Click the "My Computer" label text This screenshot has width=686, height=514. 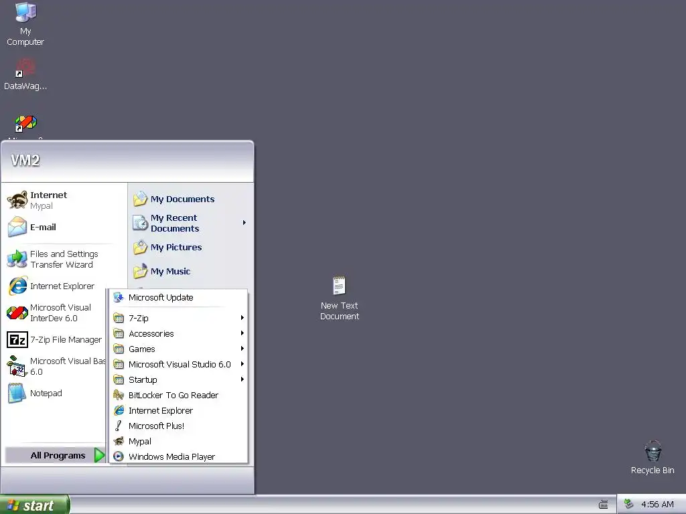pos(25,37)
